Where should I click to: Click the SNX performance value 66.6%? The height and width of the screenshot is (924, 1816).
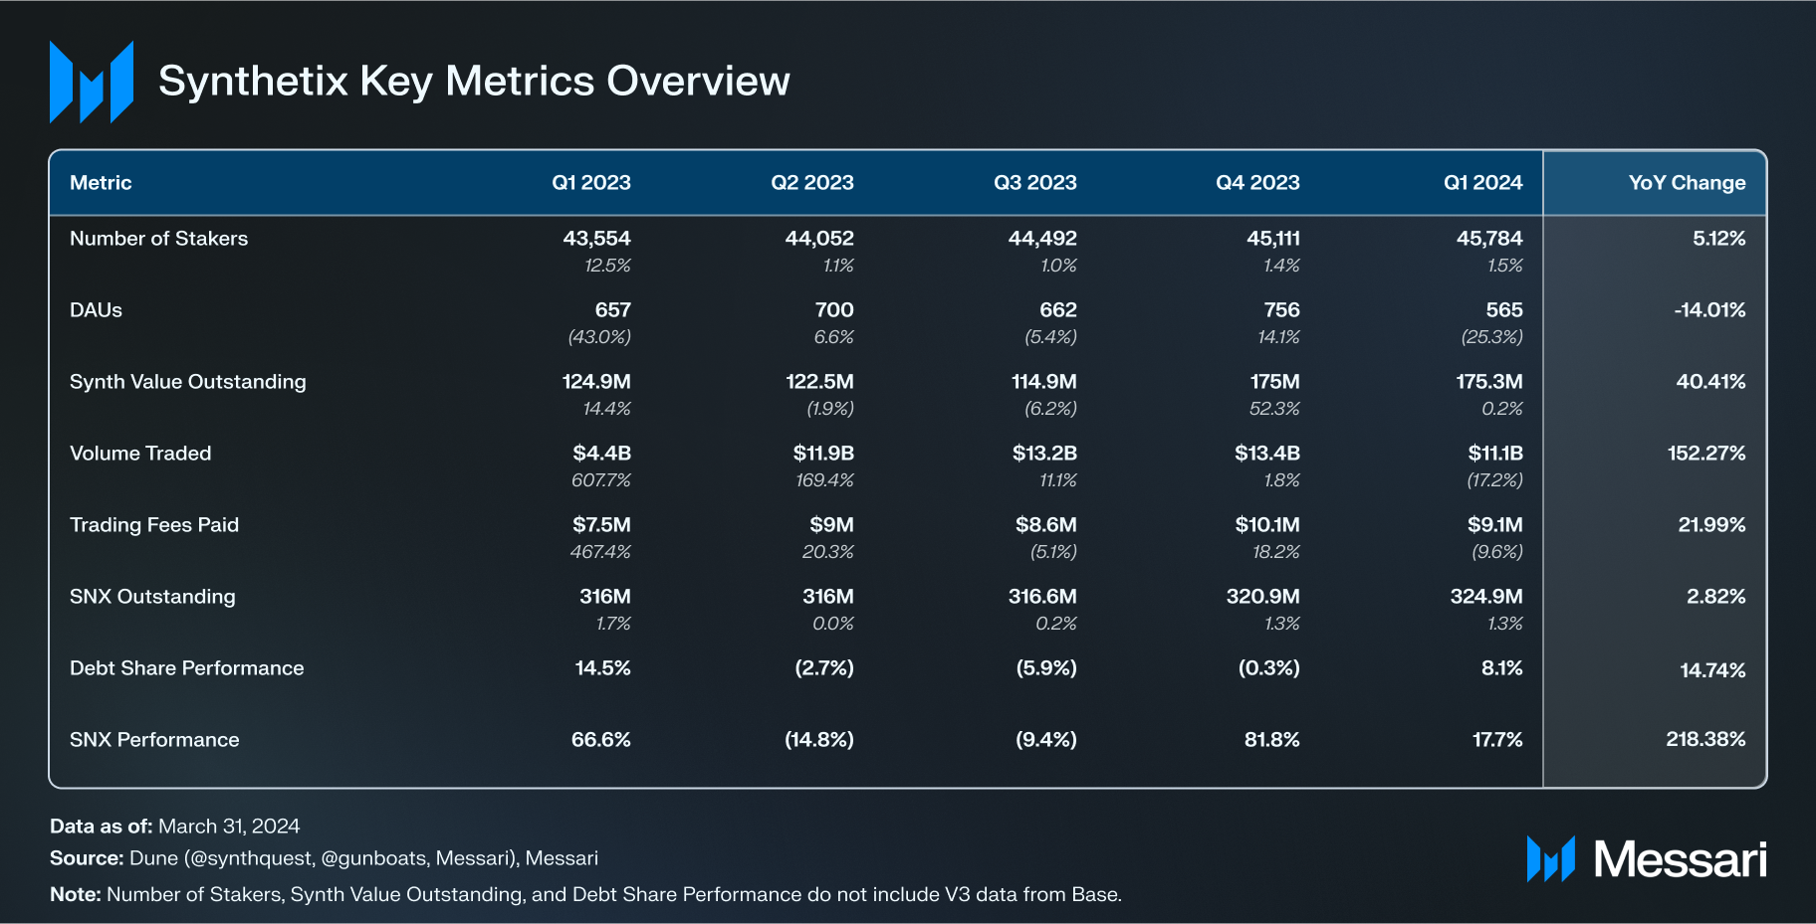(x=601, y=740)
